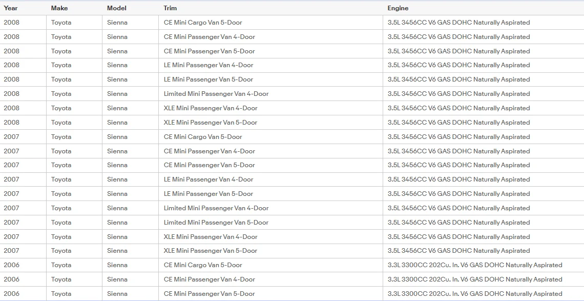The image size is (584, 301).
Task: Click 2006 trim 'CE Mini Passenger Van 4-Door'
Action: pos(210,279)
